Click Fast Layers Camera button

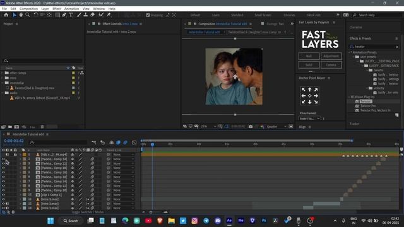pos(331,65)
